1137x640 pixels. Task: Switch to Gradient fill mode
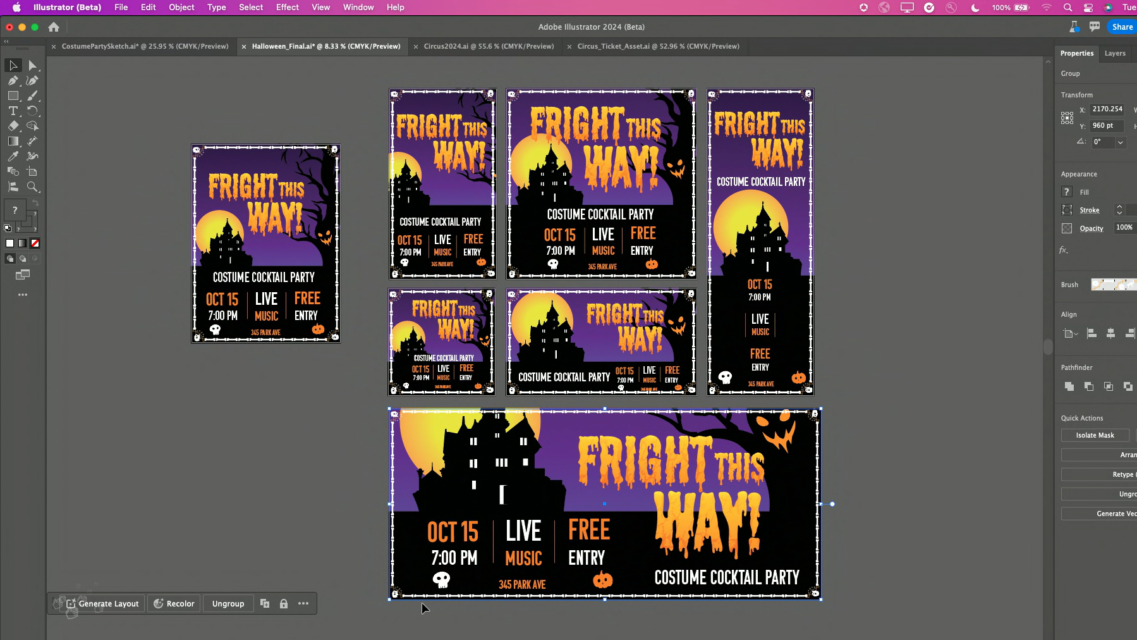point(22,243)
